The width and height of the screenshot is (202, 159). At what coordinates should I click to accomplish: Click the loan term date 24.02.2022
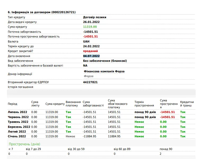[91, 46]
